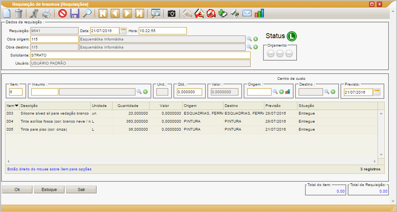The height and width of the screenshot is (212, 397).
Task: Click the green plus over pages icon
Action: tap(223, 13)
